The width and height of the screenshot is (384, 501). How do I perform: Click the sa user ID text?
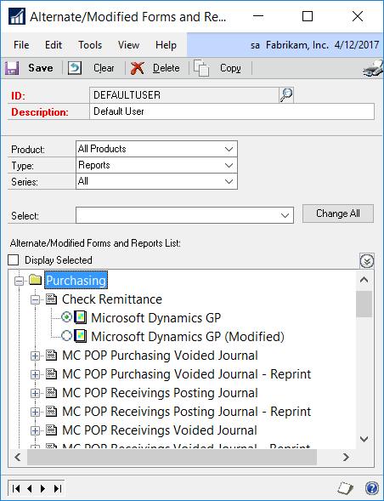tap(255, 45)
